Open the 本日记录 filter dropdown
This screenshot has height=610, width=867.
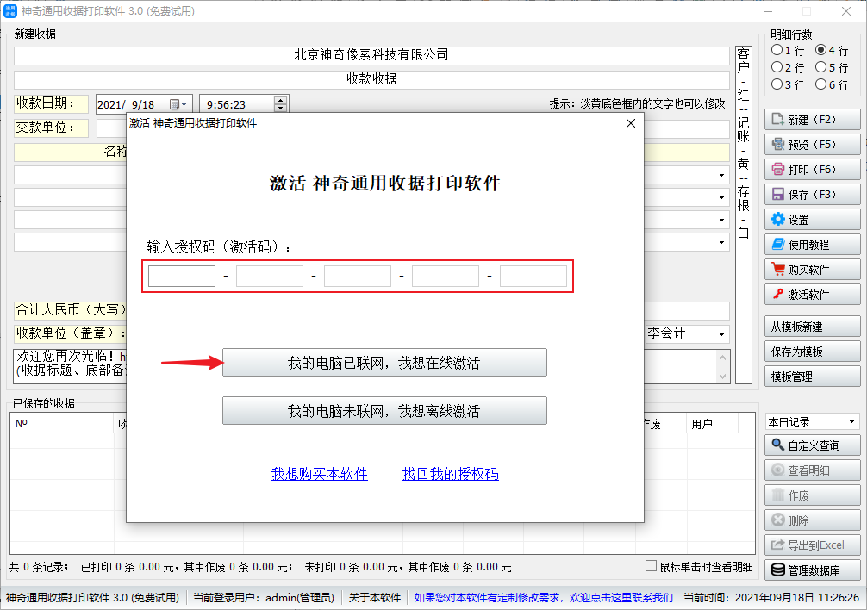click(x=851, y=422)
